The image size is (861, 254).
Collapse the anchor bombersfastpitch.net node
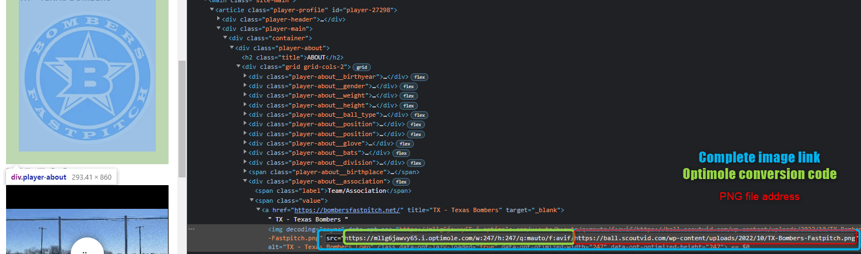(259, 210)
